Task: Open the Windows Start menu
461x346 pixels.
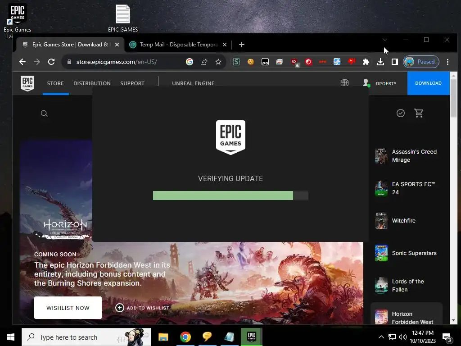Action: tap(11, 337)
